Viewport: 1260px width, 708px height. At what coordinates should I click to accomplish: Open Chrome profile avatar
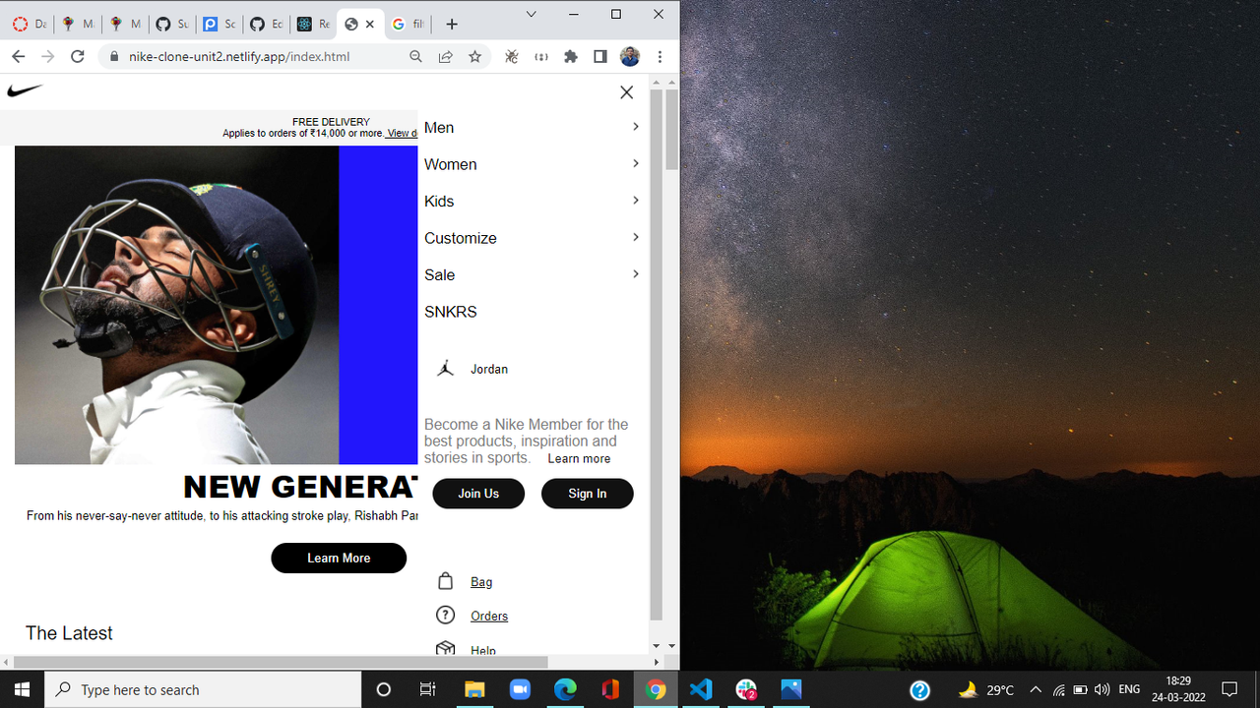click(630, 57)
